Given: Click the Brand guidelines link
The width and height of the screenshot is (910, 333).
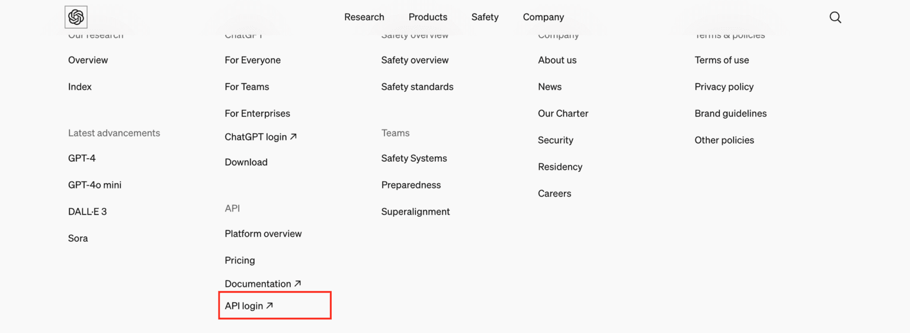Looking at the screenshot, I should click(730, 113).
